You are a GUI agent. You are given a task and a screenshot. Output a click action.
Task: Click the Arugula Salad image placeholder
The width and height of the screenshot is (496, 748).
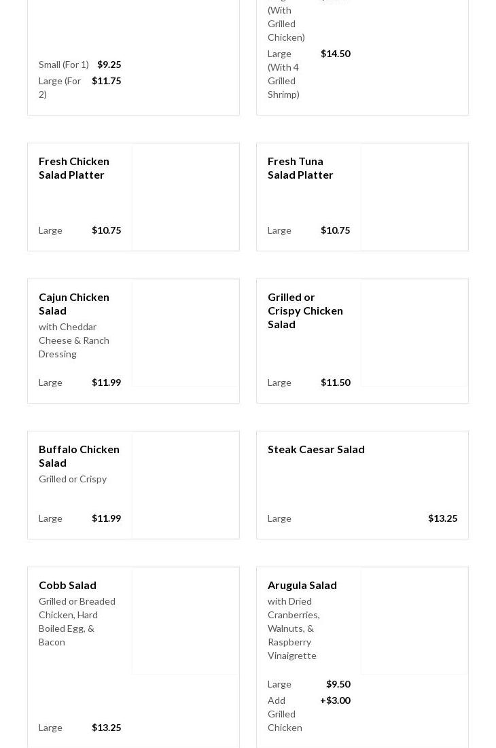pos(414,621)
